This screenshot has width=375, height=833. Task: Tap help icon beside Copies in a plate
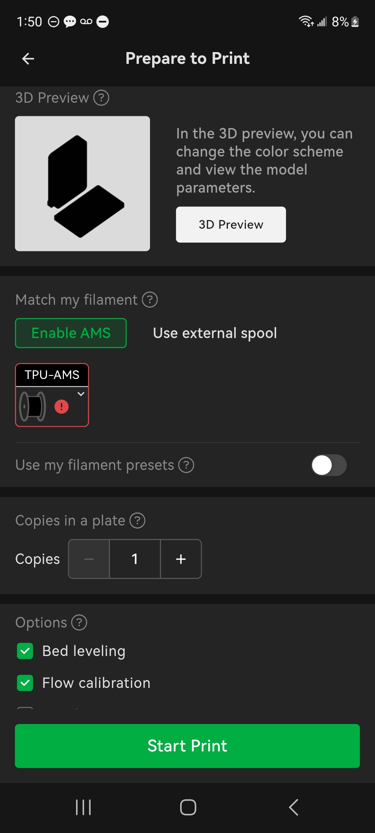137,521
